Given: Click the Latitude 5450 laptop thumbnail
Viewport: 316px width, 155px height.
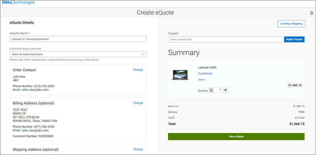Looking at the screenshot, I should click(180, 75).
